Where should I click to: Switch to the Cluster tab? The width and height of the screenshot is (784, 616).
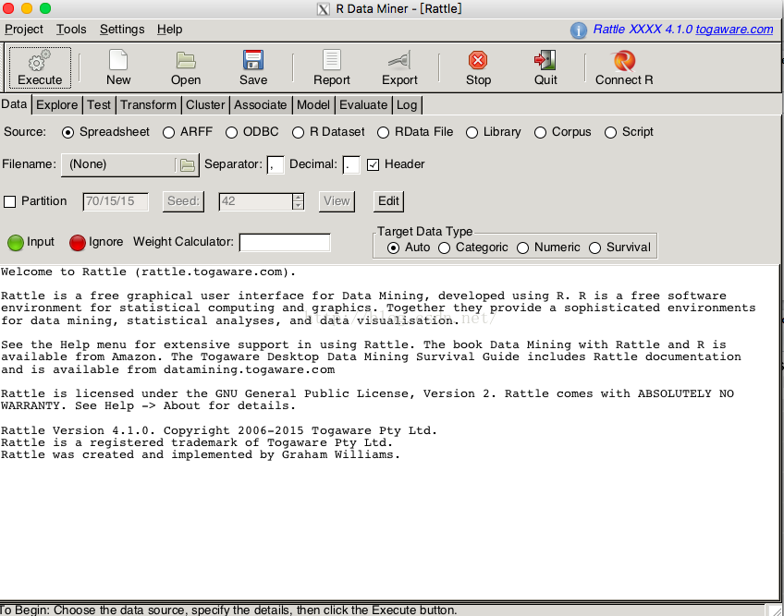point(205,105)
